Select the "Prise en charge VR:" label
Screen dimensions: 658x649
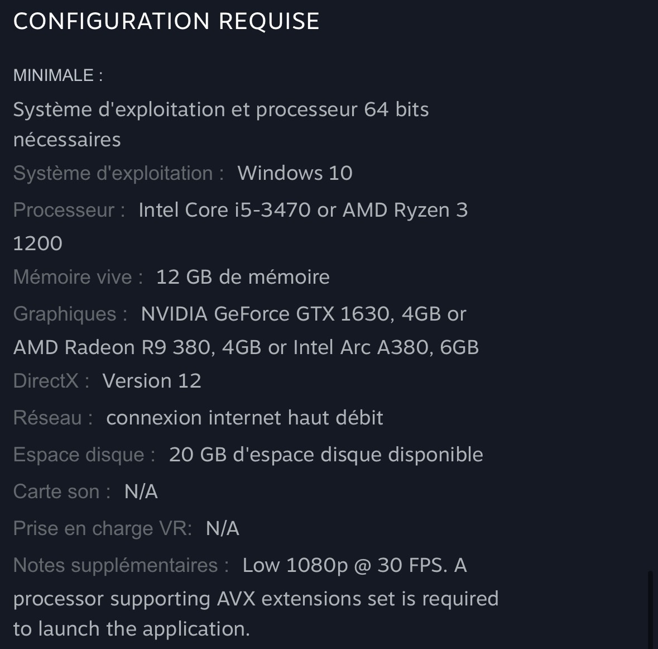(103, 528)
